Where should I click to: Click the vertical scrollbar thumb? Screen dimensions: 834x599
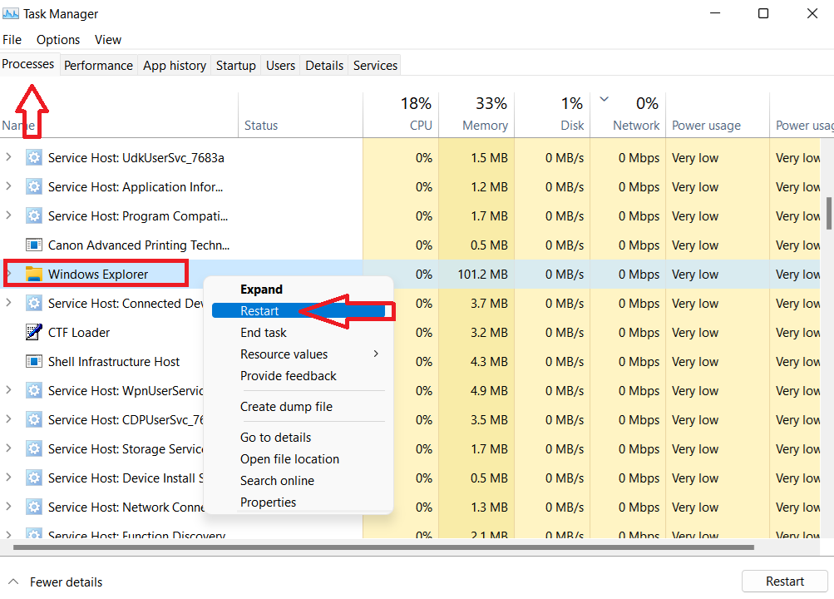[829, 213]
